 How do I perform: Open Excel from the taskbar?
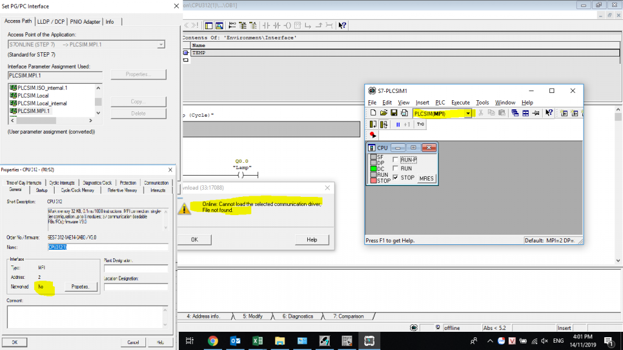tap(257, 341)
